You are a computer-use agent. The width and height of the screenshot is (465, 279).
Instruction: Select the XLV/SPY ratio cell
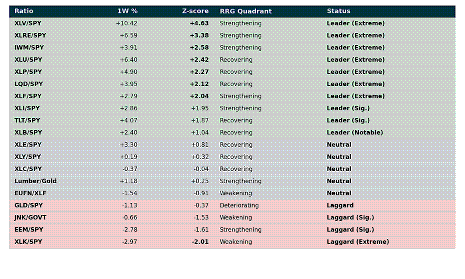28,23
